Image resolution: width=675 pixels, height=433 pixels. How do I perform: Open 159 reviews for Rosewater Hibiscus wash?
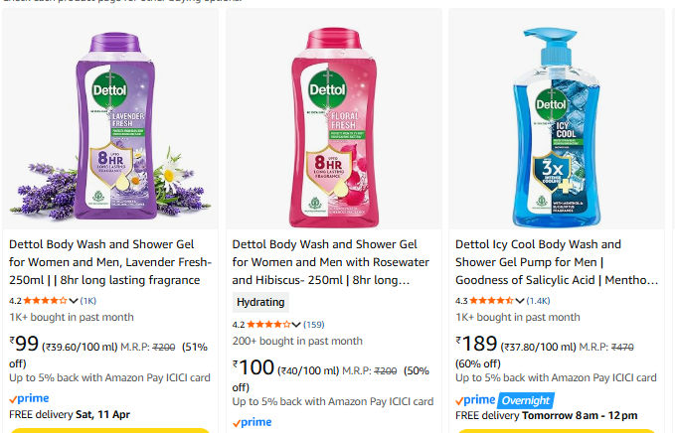314,324
